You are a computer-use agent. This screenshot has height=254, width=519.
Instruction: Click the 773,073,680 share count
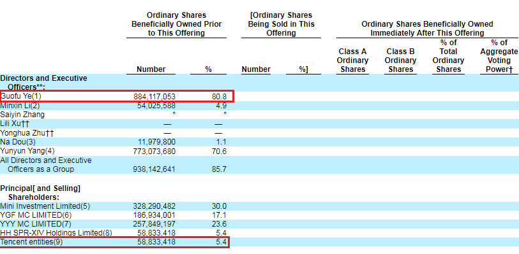(x=154, y=151)
